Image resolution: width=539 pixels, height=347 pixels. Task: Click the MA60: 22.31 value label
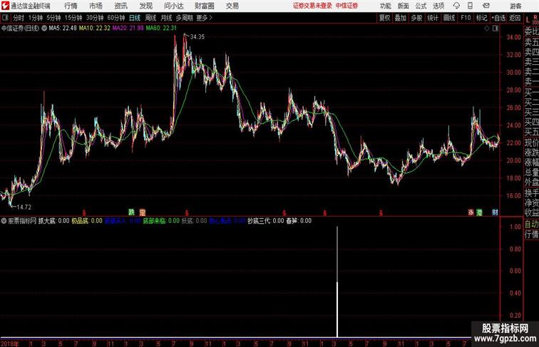(161, 29)
